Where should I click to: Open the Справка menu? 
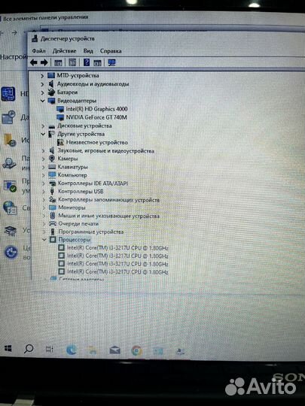pyautogui.click(x=111, y=51)
